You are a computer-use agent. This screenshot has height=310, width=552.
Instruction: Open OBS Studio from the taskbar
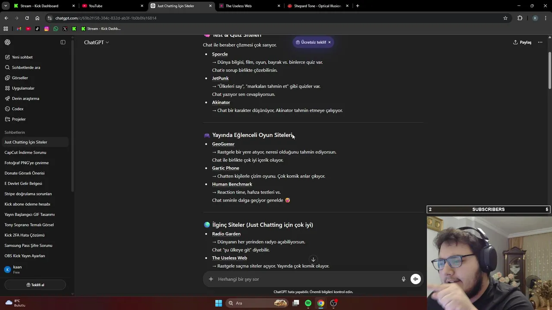(333, 303)
